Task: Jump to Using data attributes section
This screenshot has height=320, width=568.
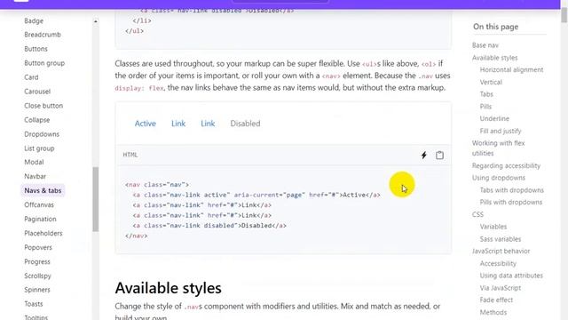Action: coord(511,276)
